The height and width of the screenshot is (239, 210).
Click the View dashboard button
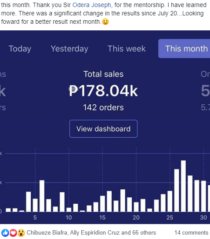pyautogui.click(x=104, y=129)
